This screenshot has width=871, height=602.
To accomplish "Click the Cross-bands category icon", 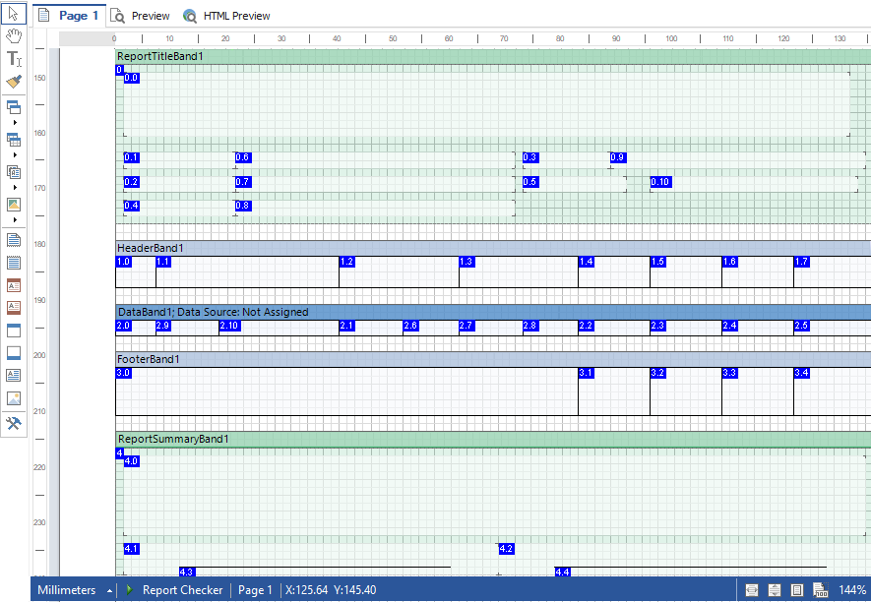I will pos(14,140).
